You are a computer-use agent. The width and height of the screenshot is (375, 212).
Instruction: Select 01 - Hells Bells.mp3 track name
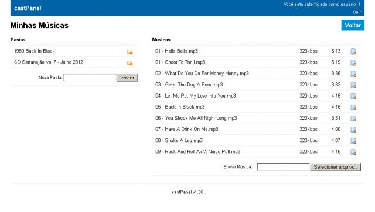tap(176, 51)
